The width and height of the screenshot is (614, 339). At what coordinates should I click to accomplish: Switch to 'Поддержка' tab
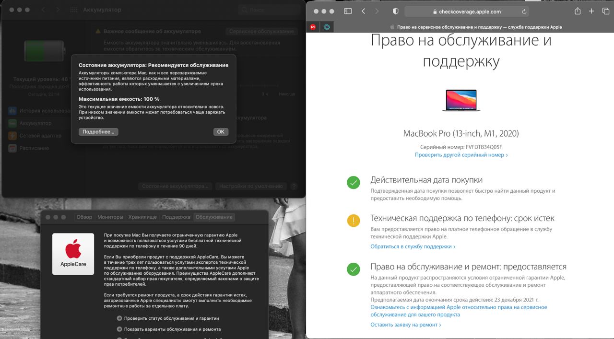[176, 217]
